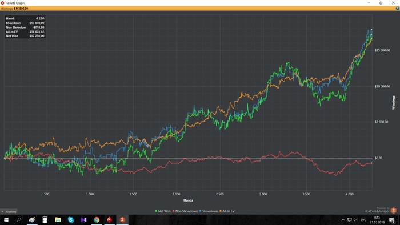
Task: Click the 500 hands axis label
Action: [46, 194]
